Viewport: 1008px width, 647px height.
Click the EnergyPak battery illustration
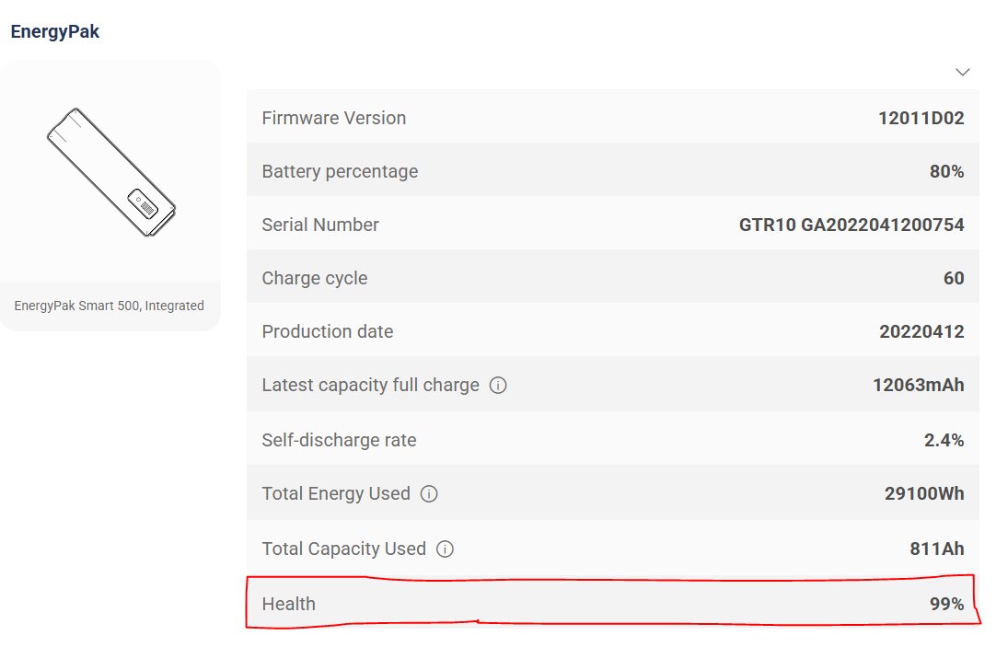coord(110,171)
